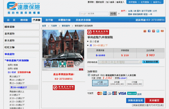Click the 華南產物 breadcrumb link
The height and width of the screenshot is (109, 169).
(66, 26)
